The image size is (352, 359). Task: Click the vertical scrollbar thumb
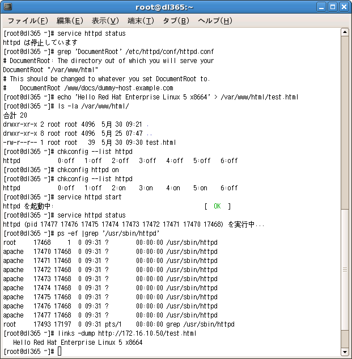(x=345, y=268)
